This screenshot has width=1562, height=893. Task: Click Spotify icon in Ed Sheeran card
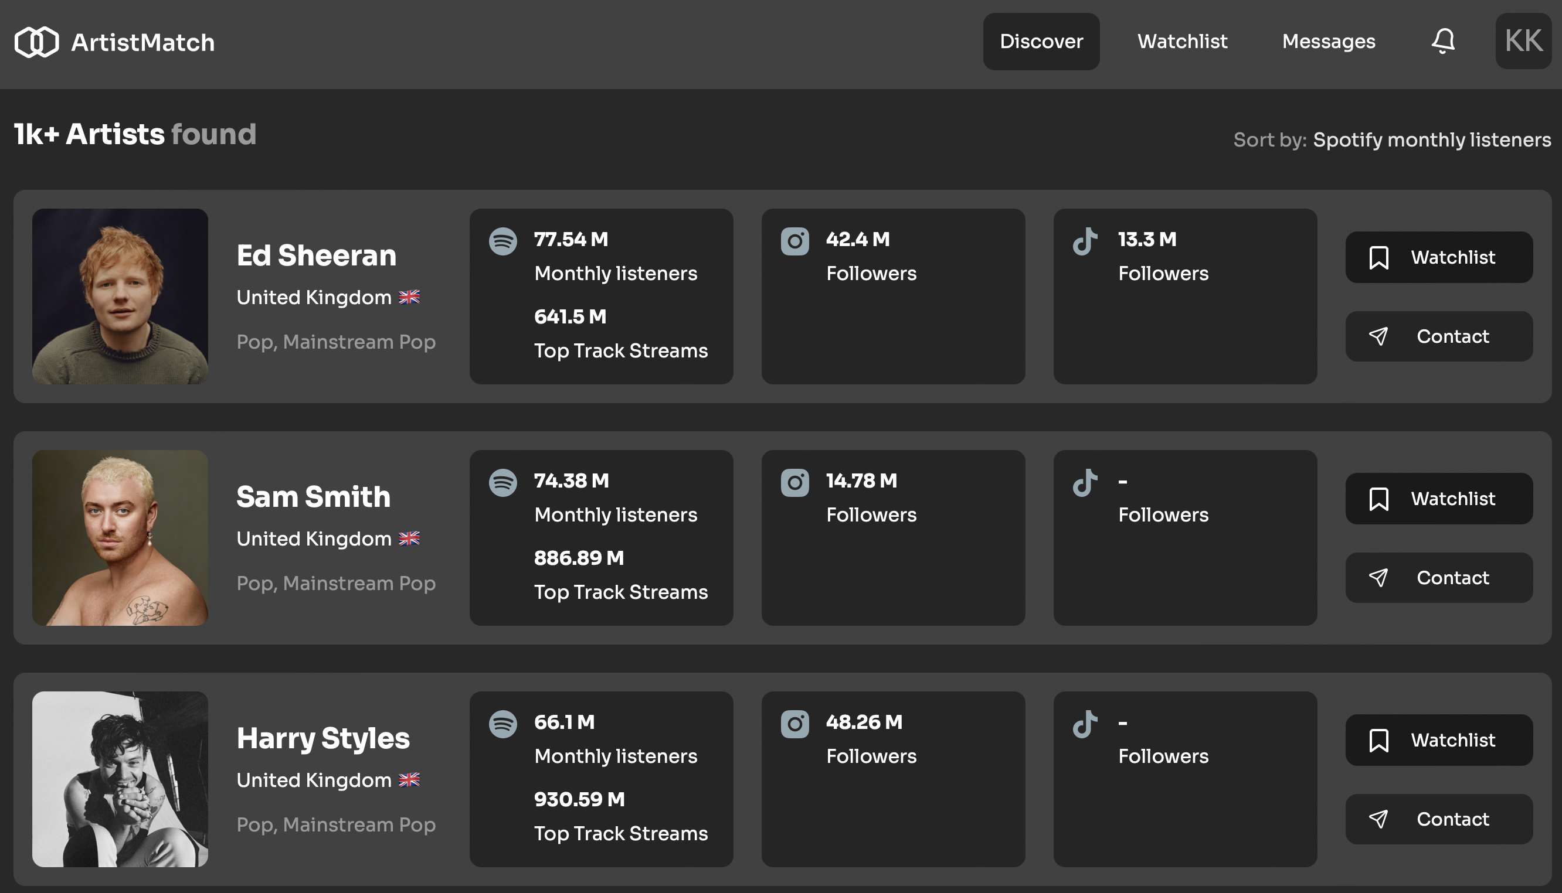pos(502,241)
